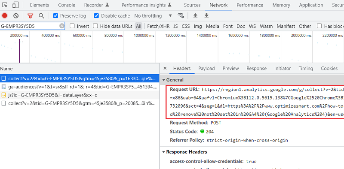Export HAR file download icon
Viewport: 344px width, 169px height.
click(206, 15)
